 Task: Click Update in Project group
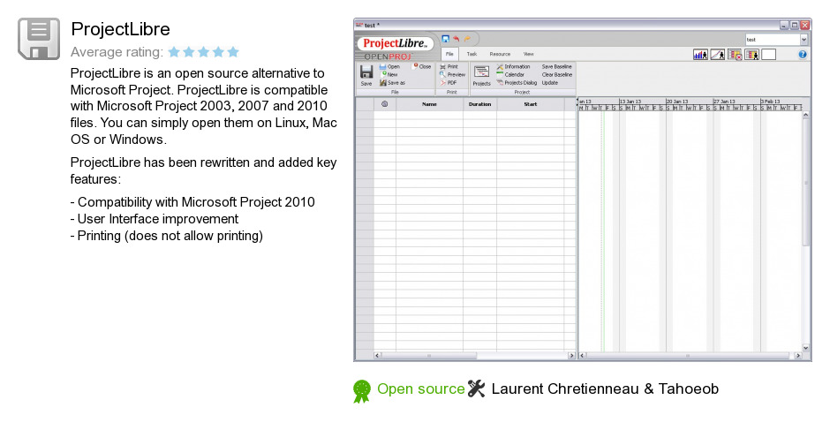[x=549, y=83]
